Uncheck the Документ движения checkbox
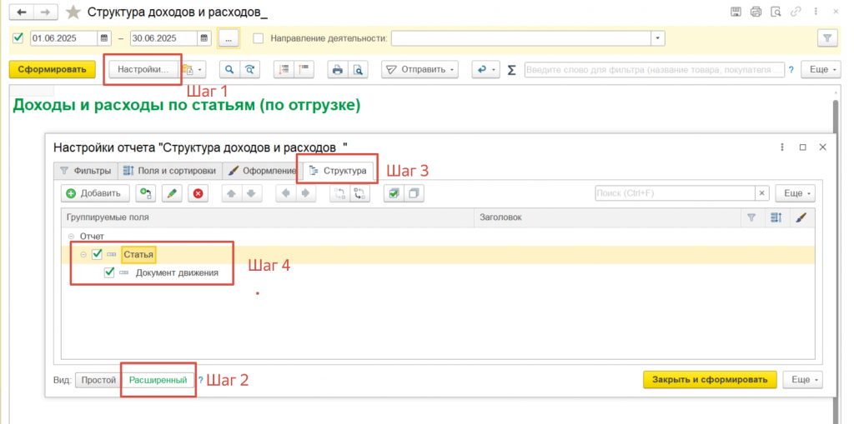Image resolution: width=854 pixels, height=424 pixels. [109, 272]
